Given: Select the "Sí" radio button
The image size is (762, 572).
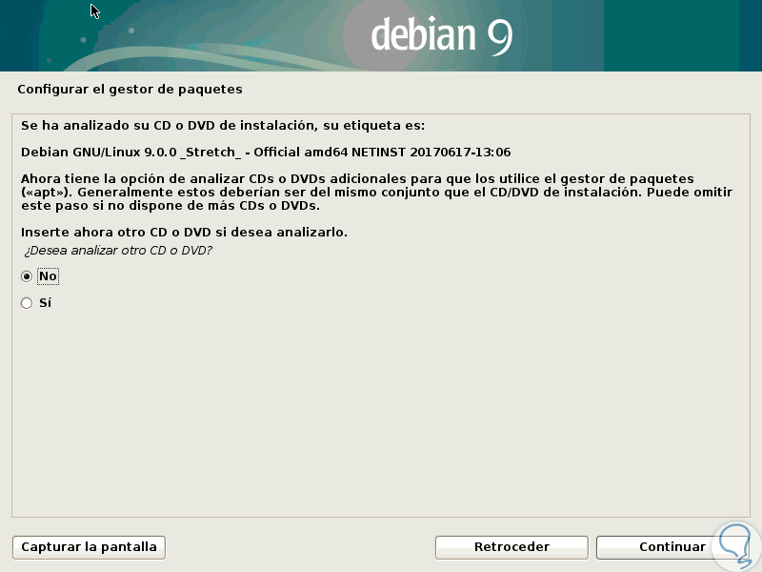Looking at the screenshot, I should [27, 303].
